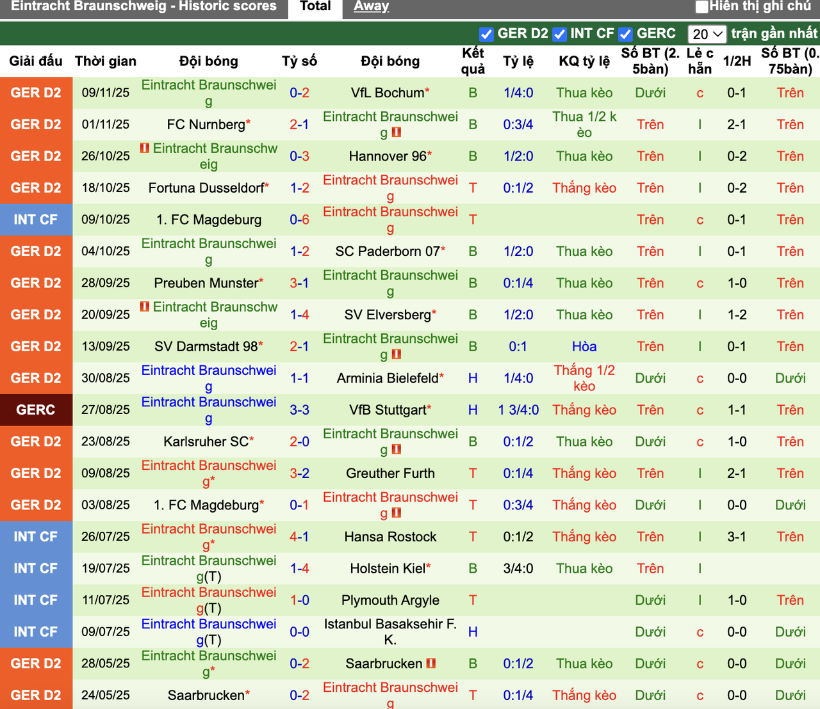Open Hansa Rostock team link

tap(390, 537)
